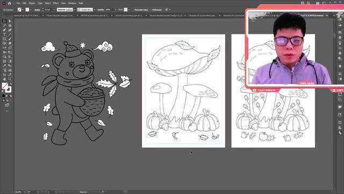Screen dimensions: 344x194
Task: Open graphic style dropdown
Action: [129, 10]
